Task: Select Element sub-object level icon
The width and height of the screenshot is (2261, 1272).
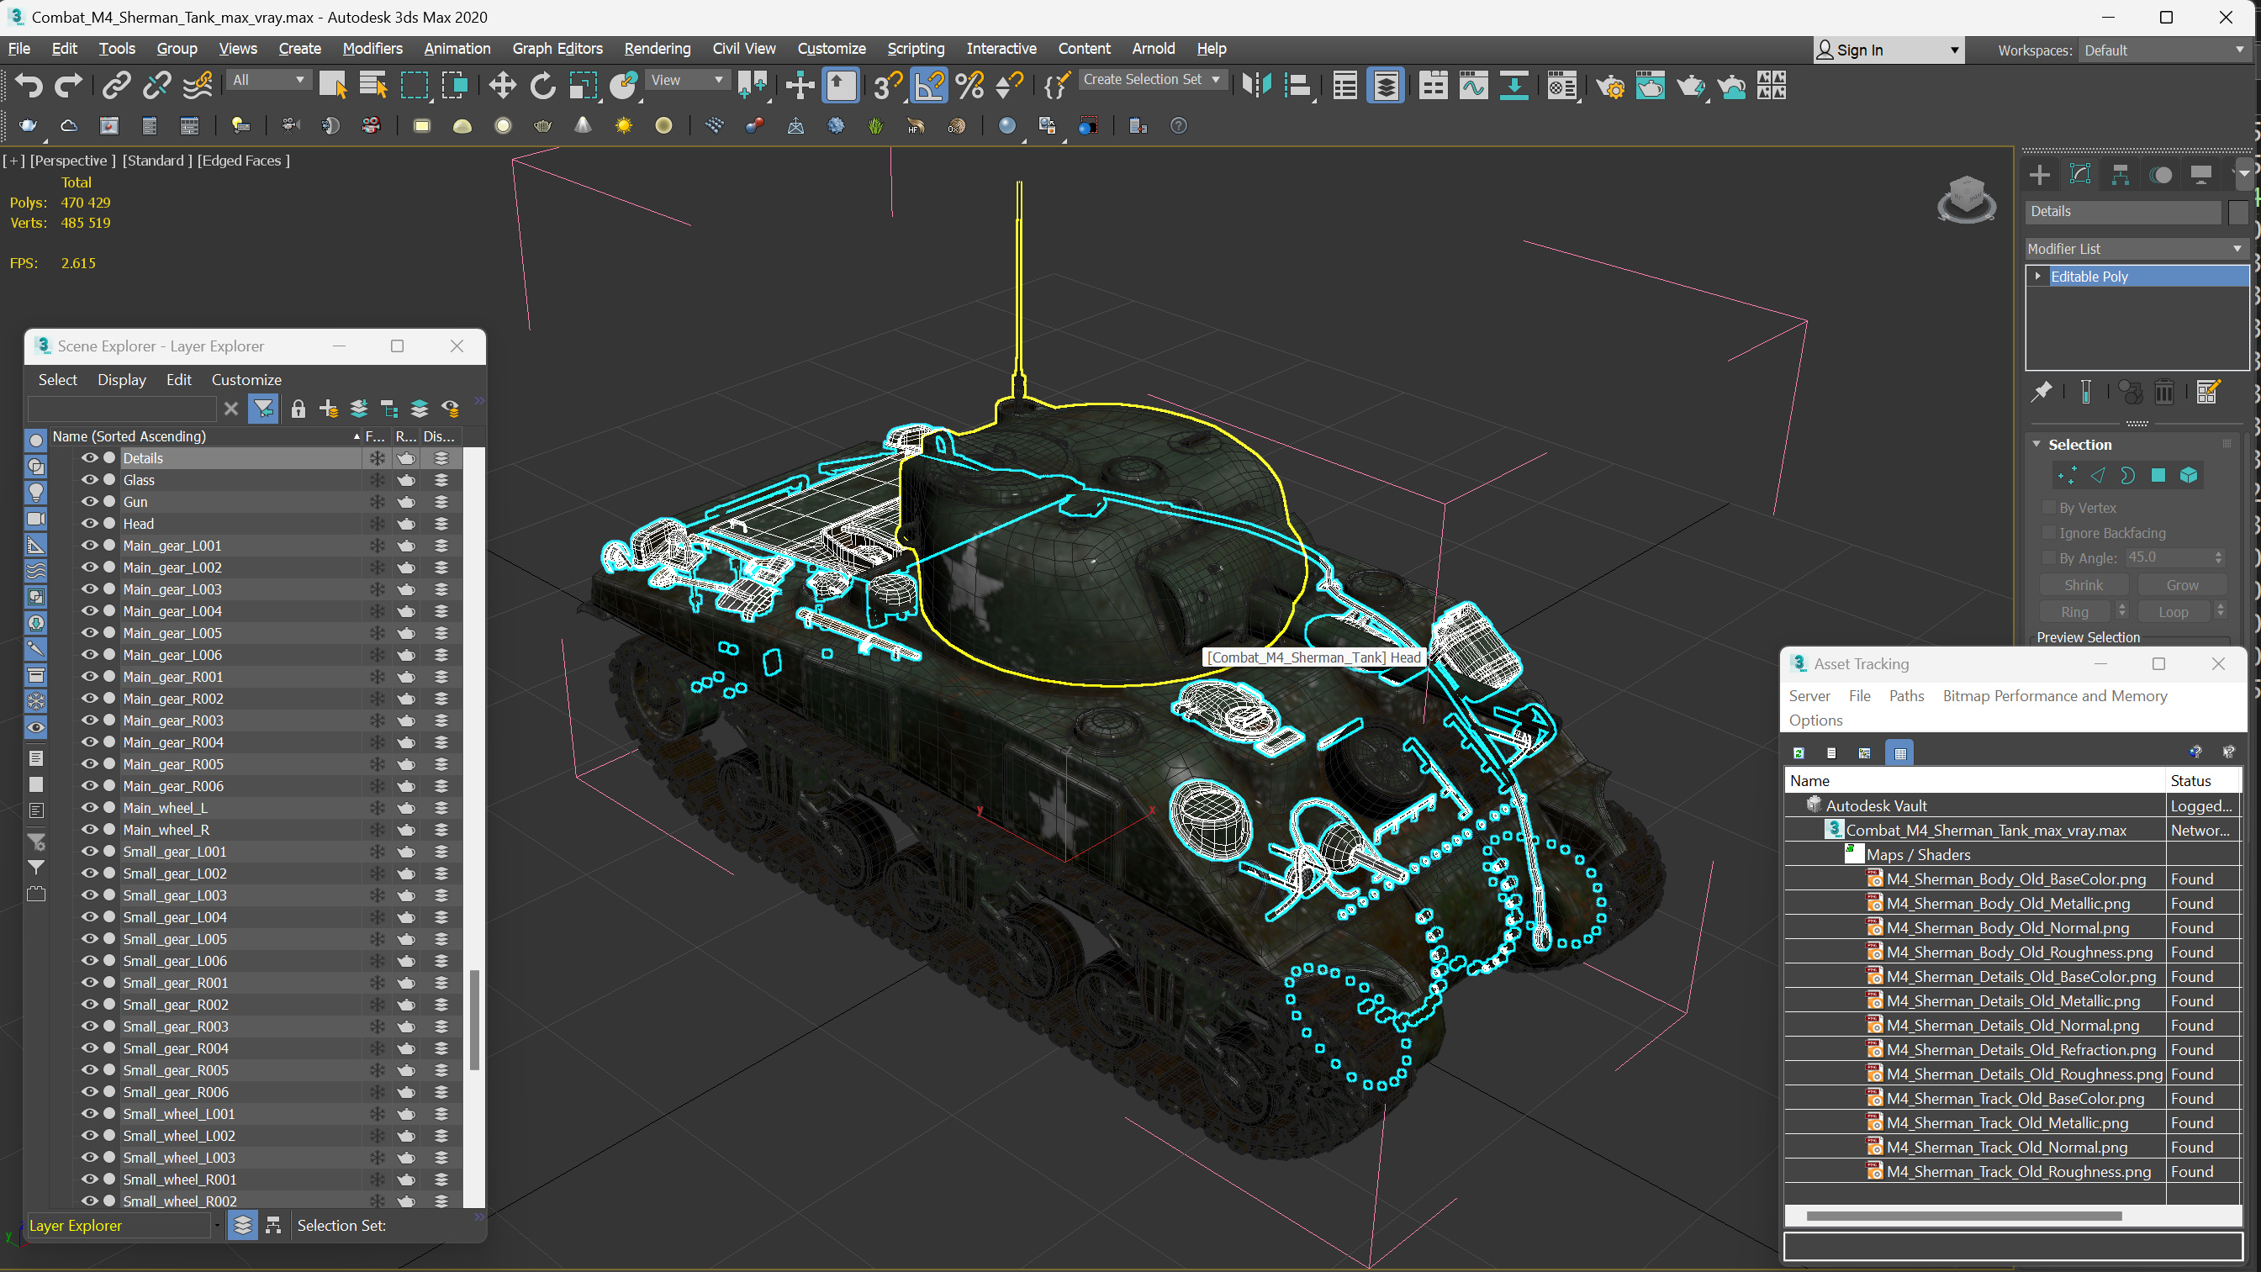Action: (x=2188, y=476)
